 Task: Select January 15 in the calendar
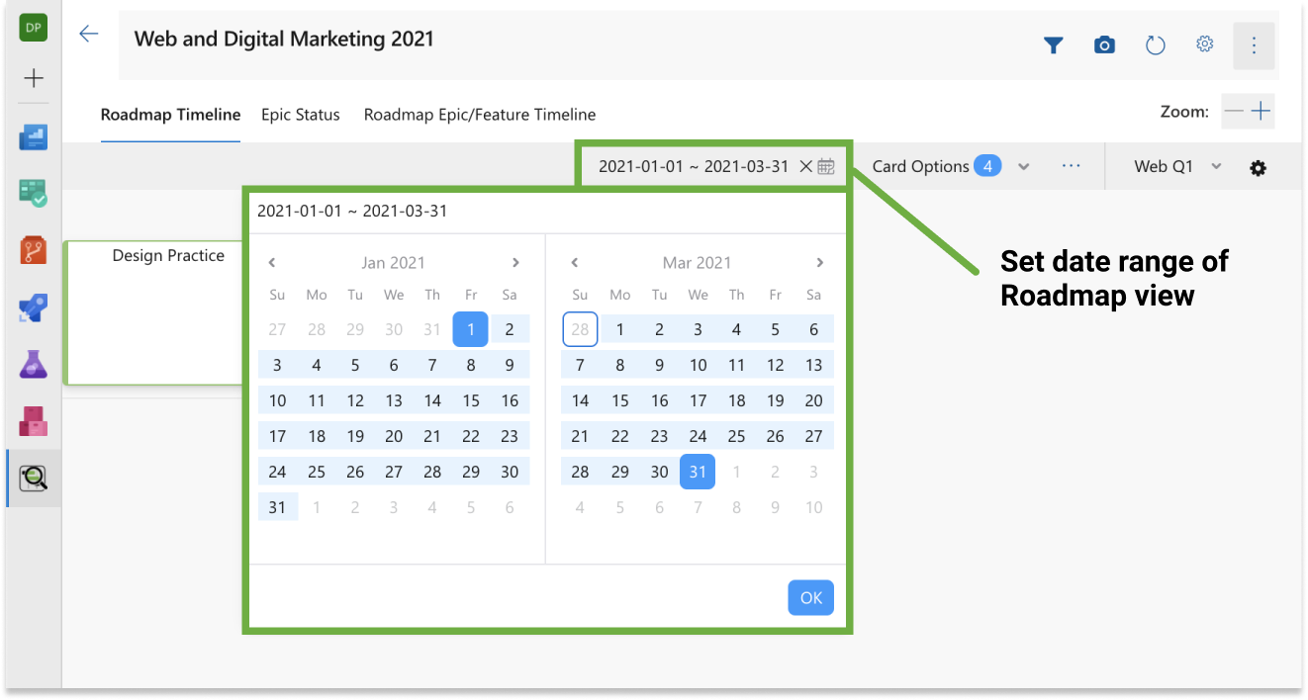(471, 400)
